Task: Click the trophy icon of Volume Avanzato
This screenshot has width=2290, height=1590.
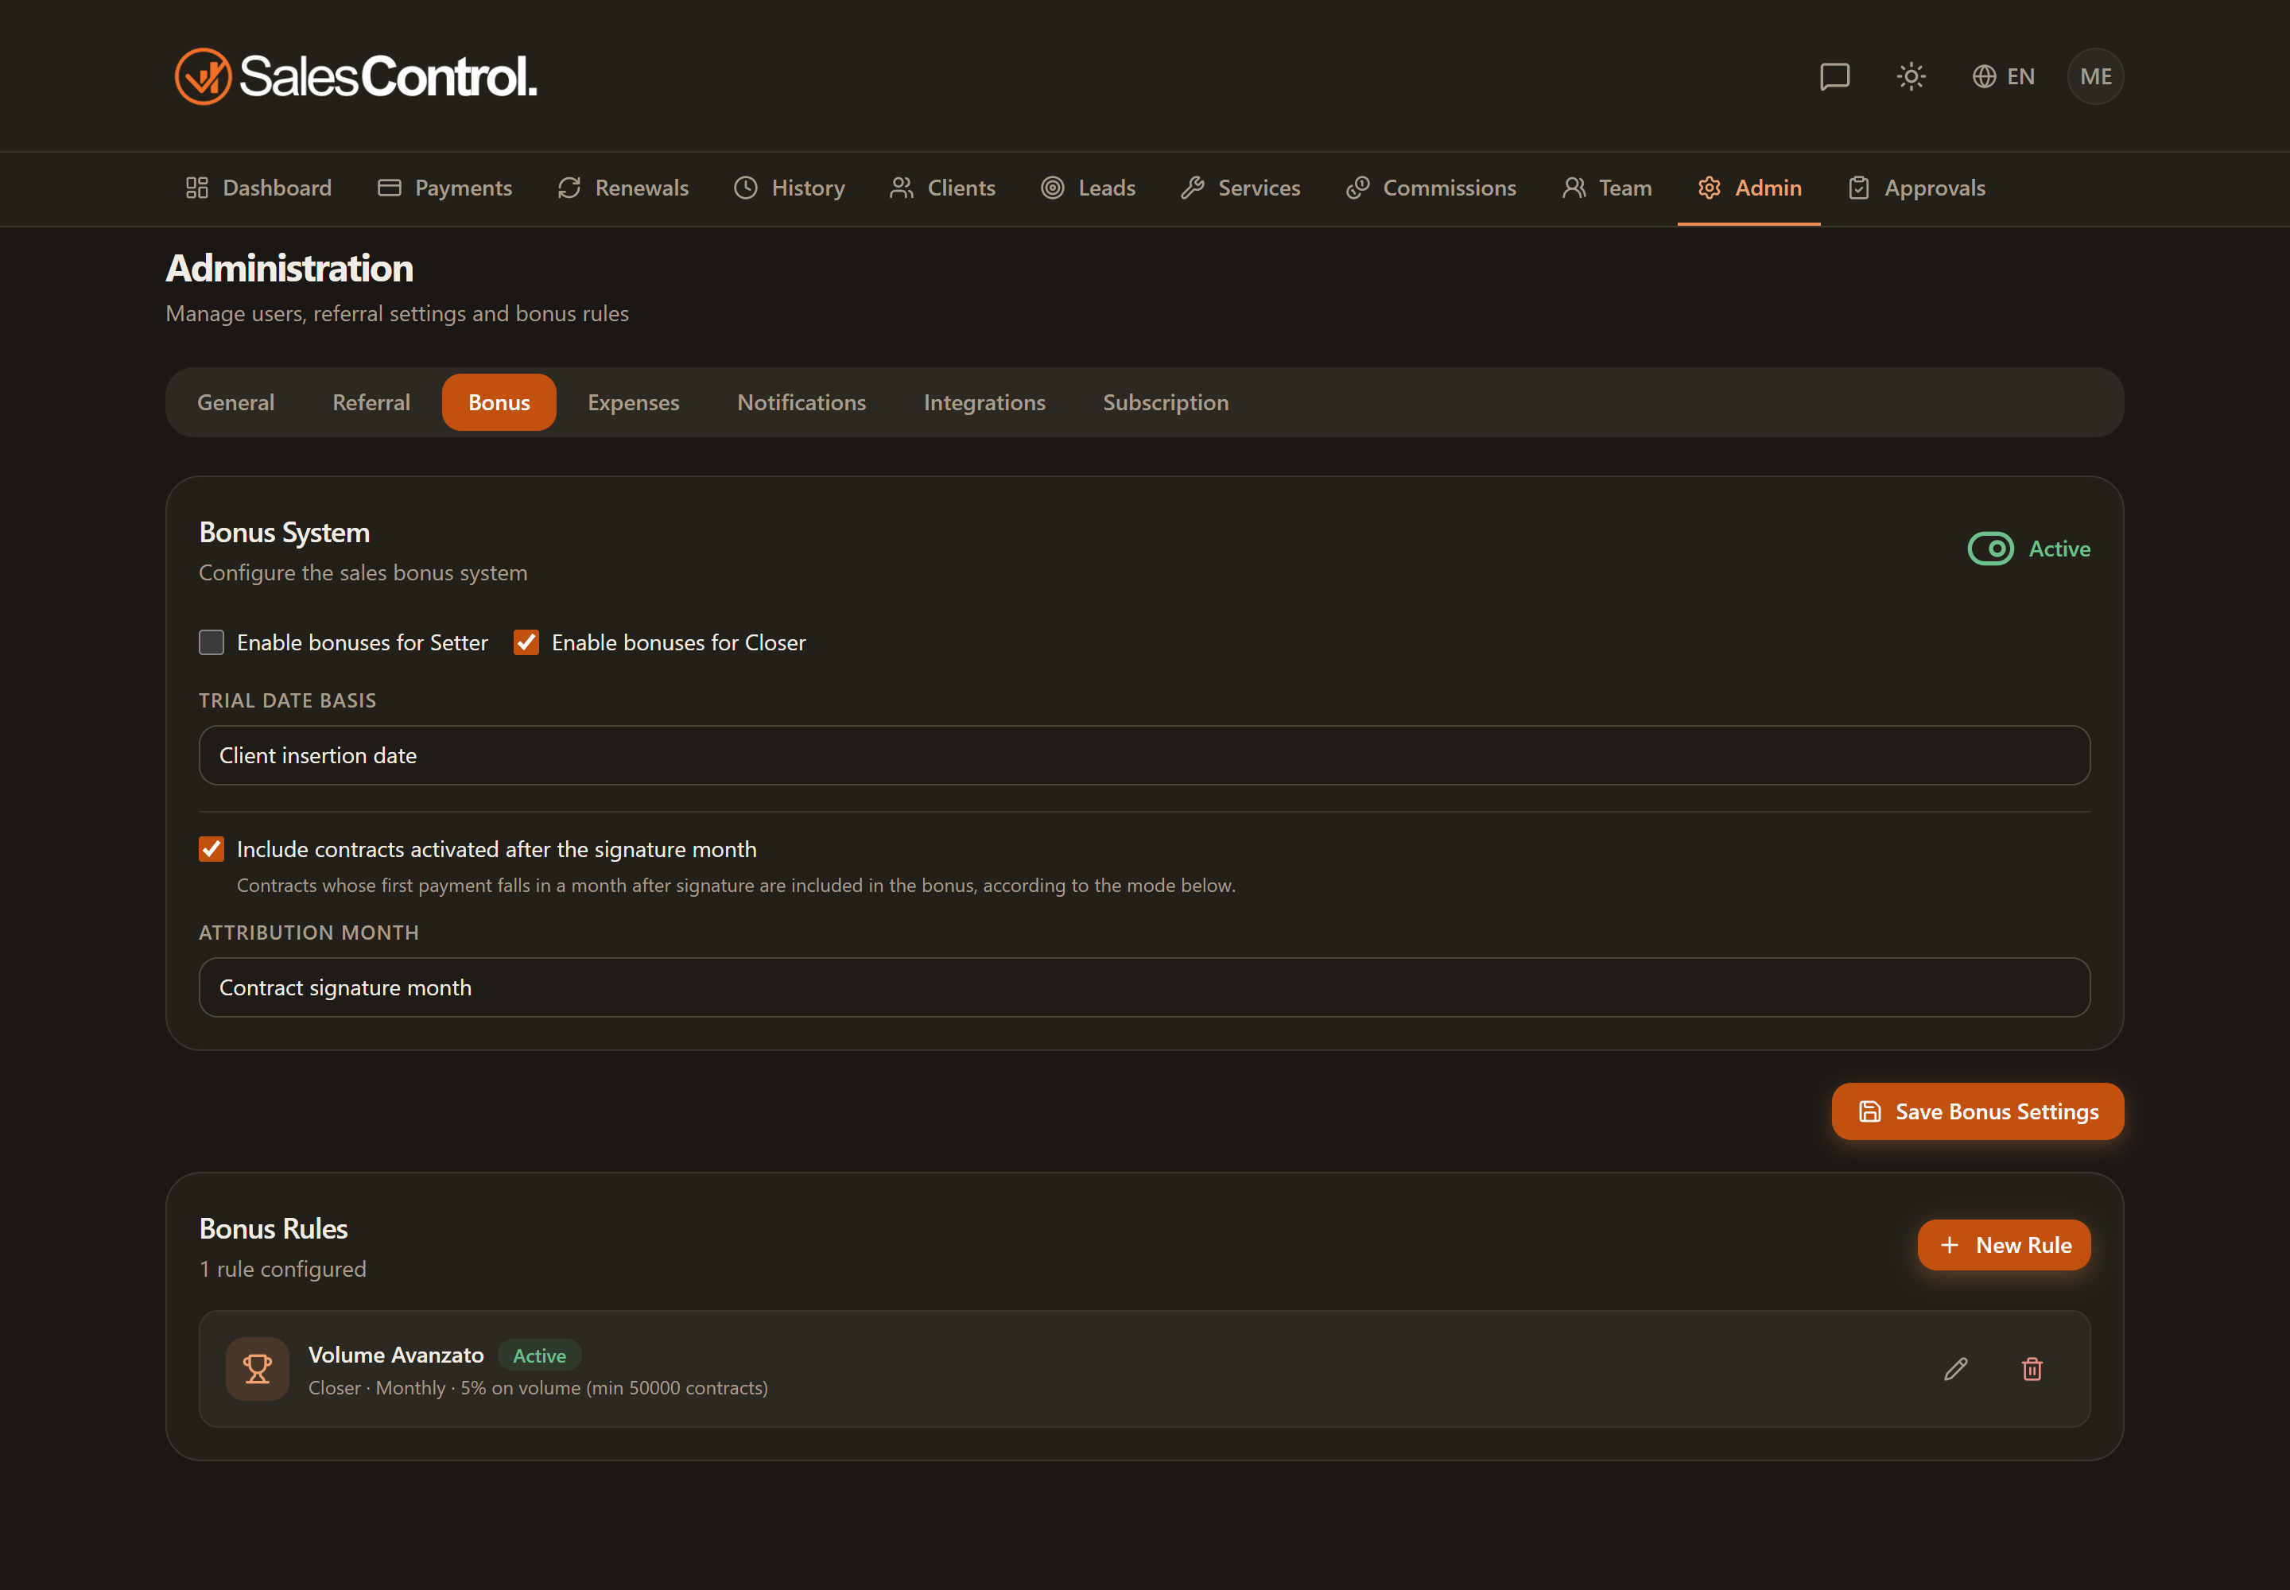Action: tap(257, 1369)
